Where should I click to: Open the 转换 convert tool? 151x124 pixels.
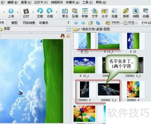pyautogui.click(x=85, y=13)
